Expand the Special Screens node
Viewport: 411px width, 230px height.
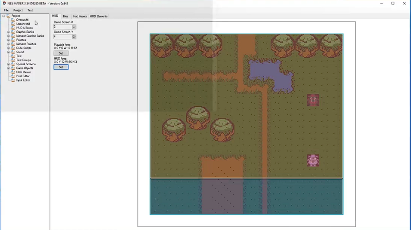coord(8,64)
